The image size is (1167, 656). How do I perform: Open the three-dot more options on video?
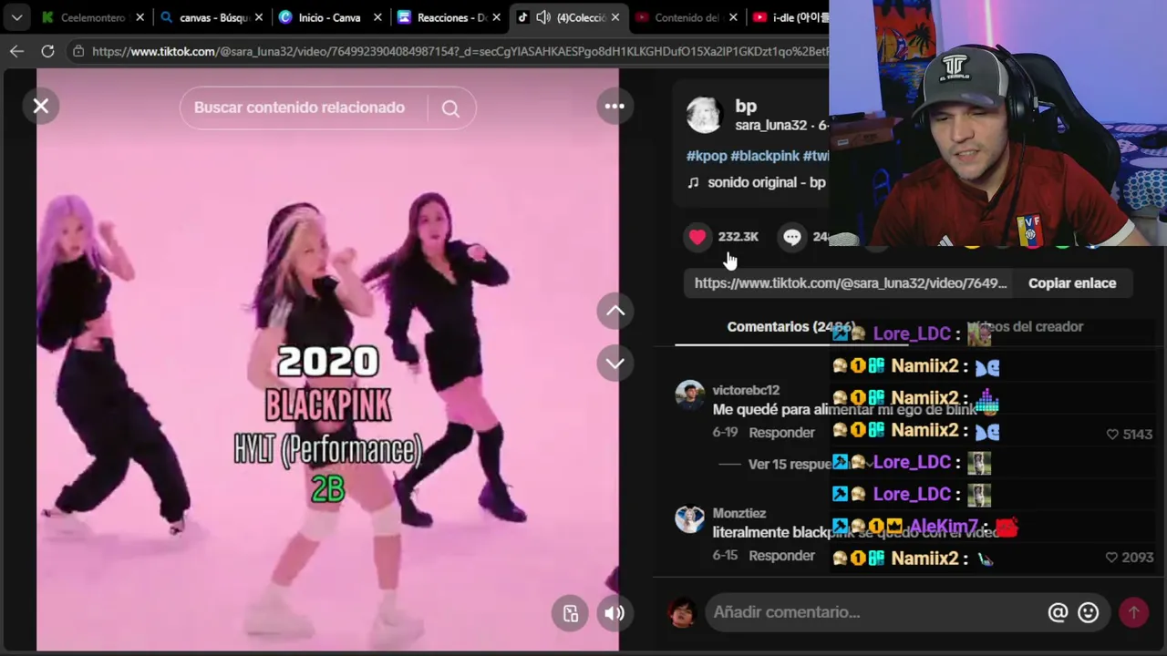614,107
